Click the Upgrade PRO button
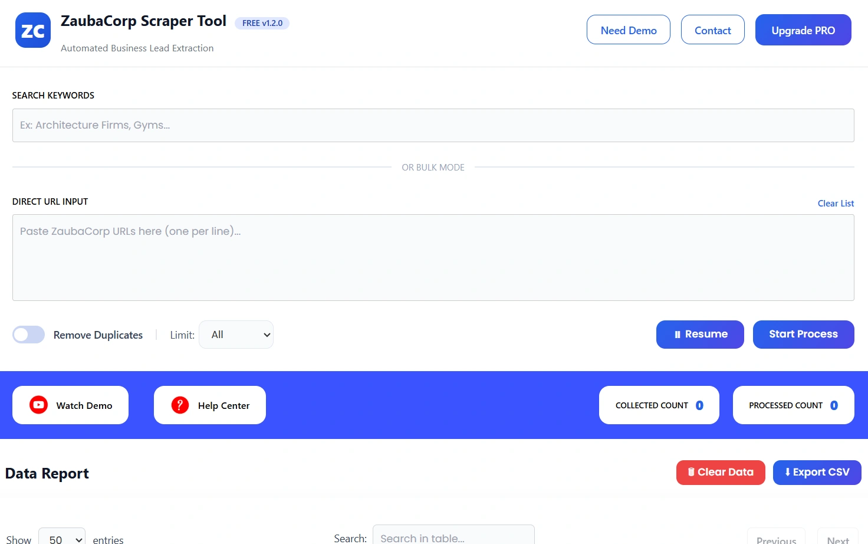868x544 pixels. 803,30
